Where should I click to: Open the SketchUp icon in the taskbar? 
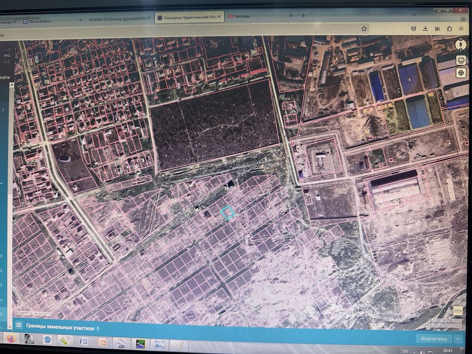point(47,340)
